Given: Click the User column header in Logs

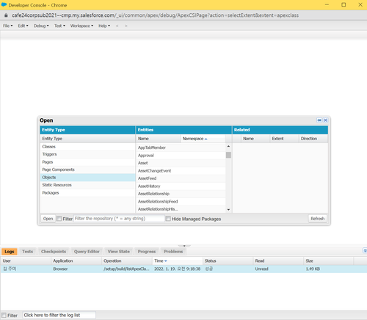Looking at the screenshot, I should point(26,261).
